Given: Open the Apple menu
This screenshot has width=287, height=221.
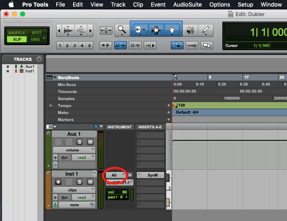Looking at the screenshot, I should (x=11, y=5).
